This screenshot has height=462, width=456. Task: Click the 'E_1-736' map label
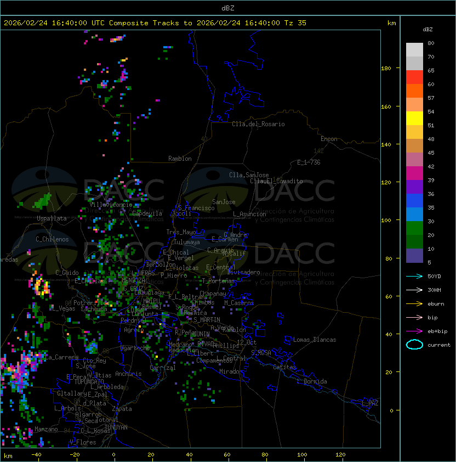(x=309, y=162)
